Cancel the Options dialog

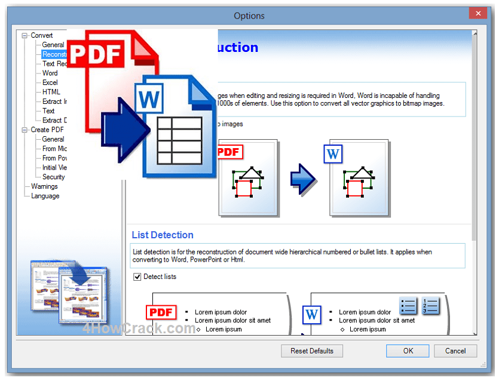(x=455, y=351)
